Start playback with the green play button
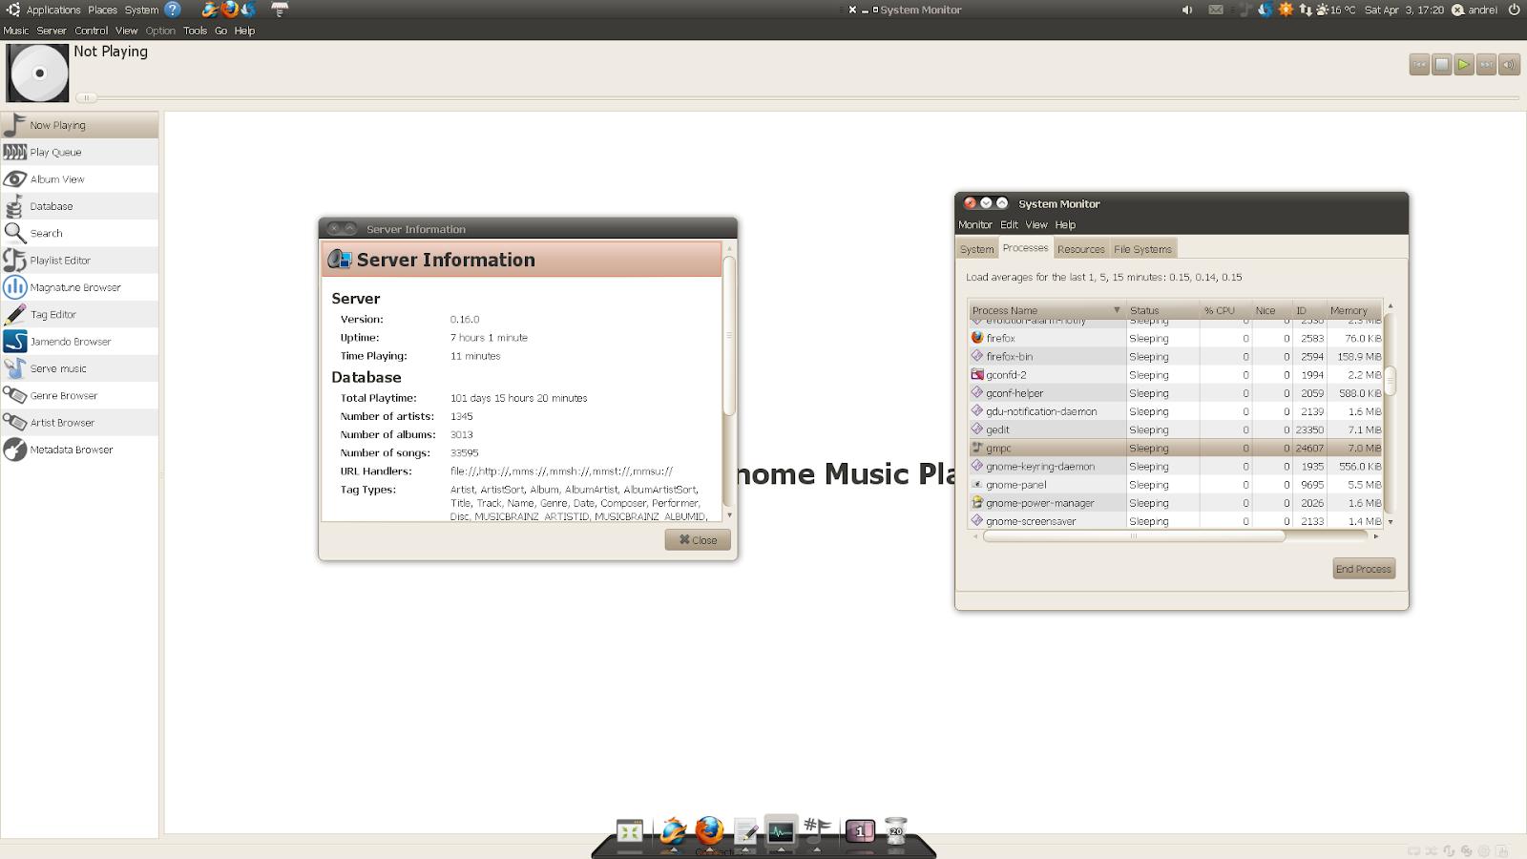 (1464, 65)
